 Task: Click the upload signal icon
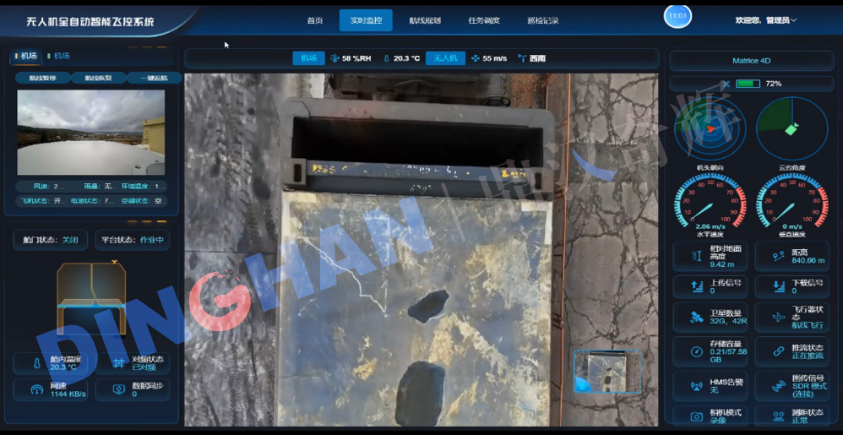tap(696, 286)
